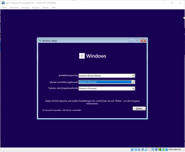Click the Installationssprache label
The image size is (185, 152).
[68, 75]
